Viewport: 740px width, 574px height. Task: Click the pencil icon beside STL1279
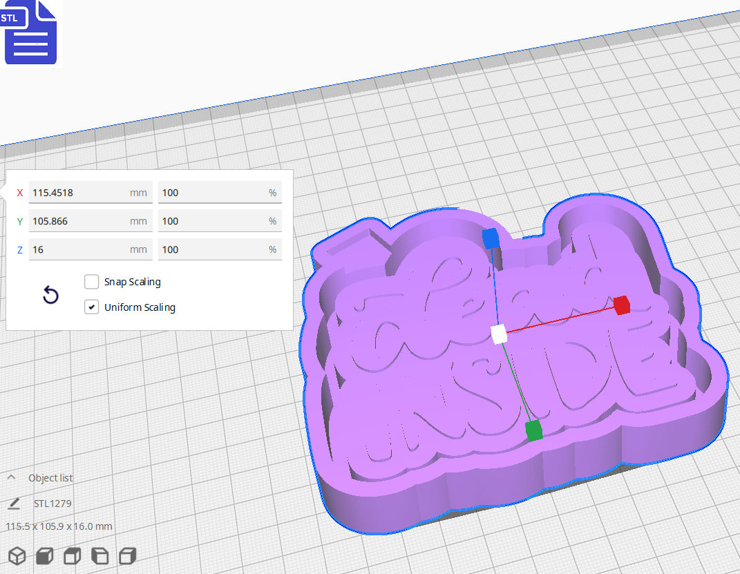tap(14, 504)
